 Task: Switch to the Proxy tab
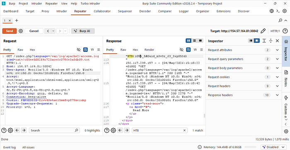[x=45, y=11]
